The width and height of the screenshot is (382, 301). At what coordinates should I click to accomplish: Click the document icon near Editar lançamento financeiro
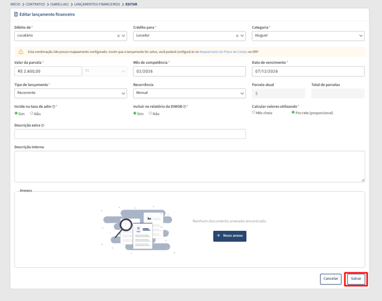tap(16, 14)
